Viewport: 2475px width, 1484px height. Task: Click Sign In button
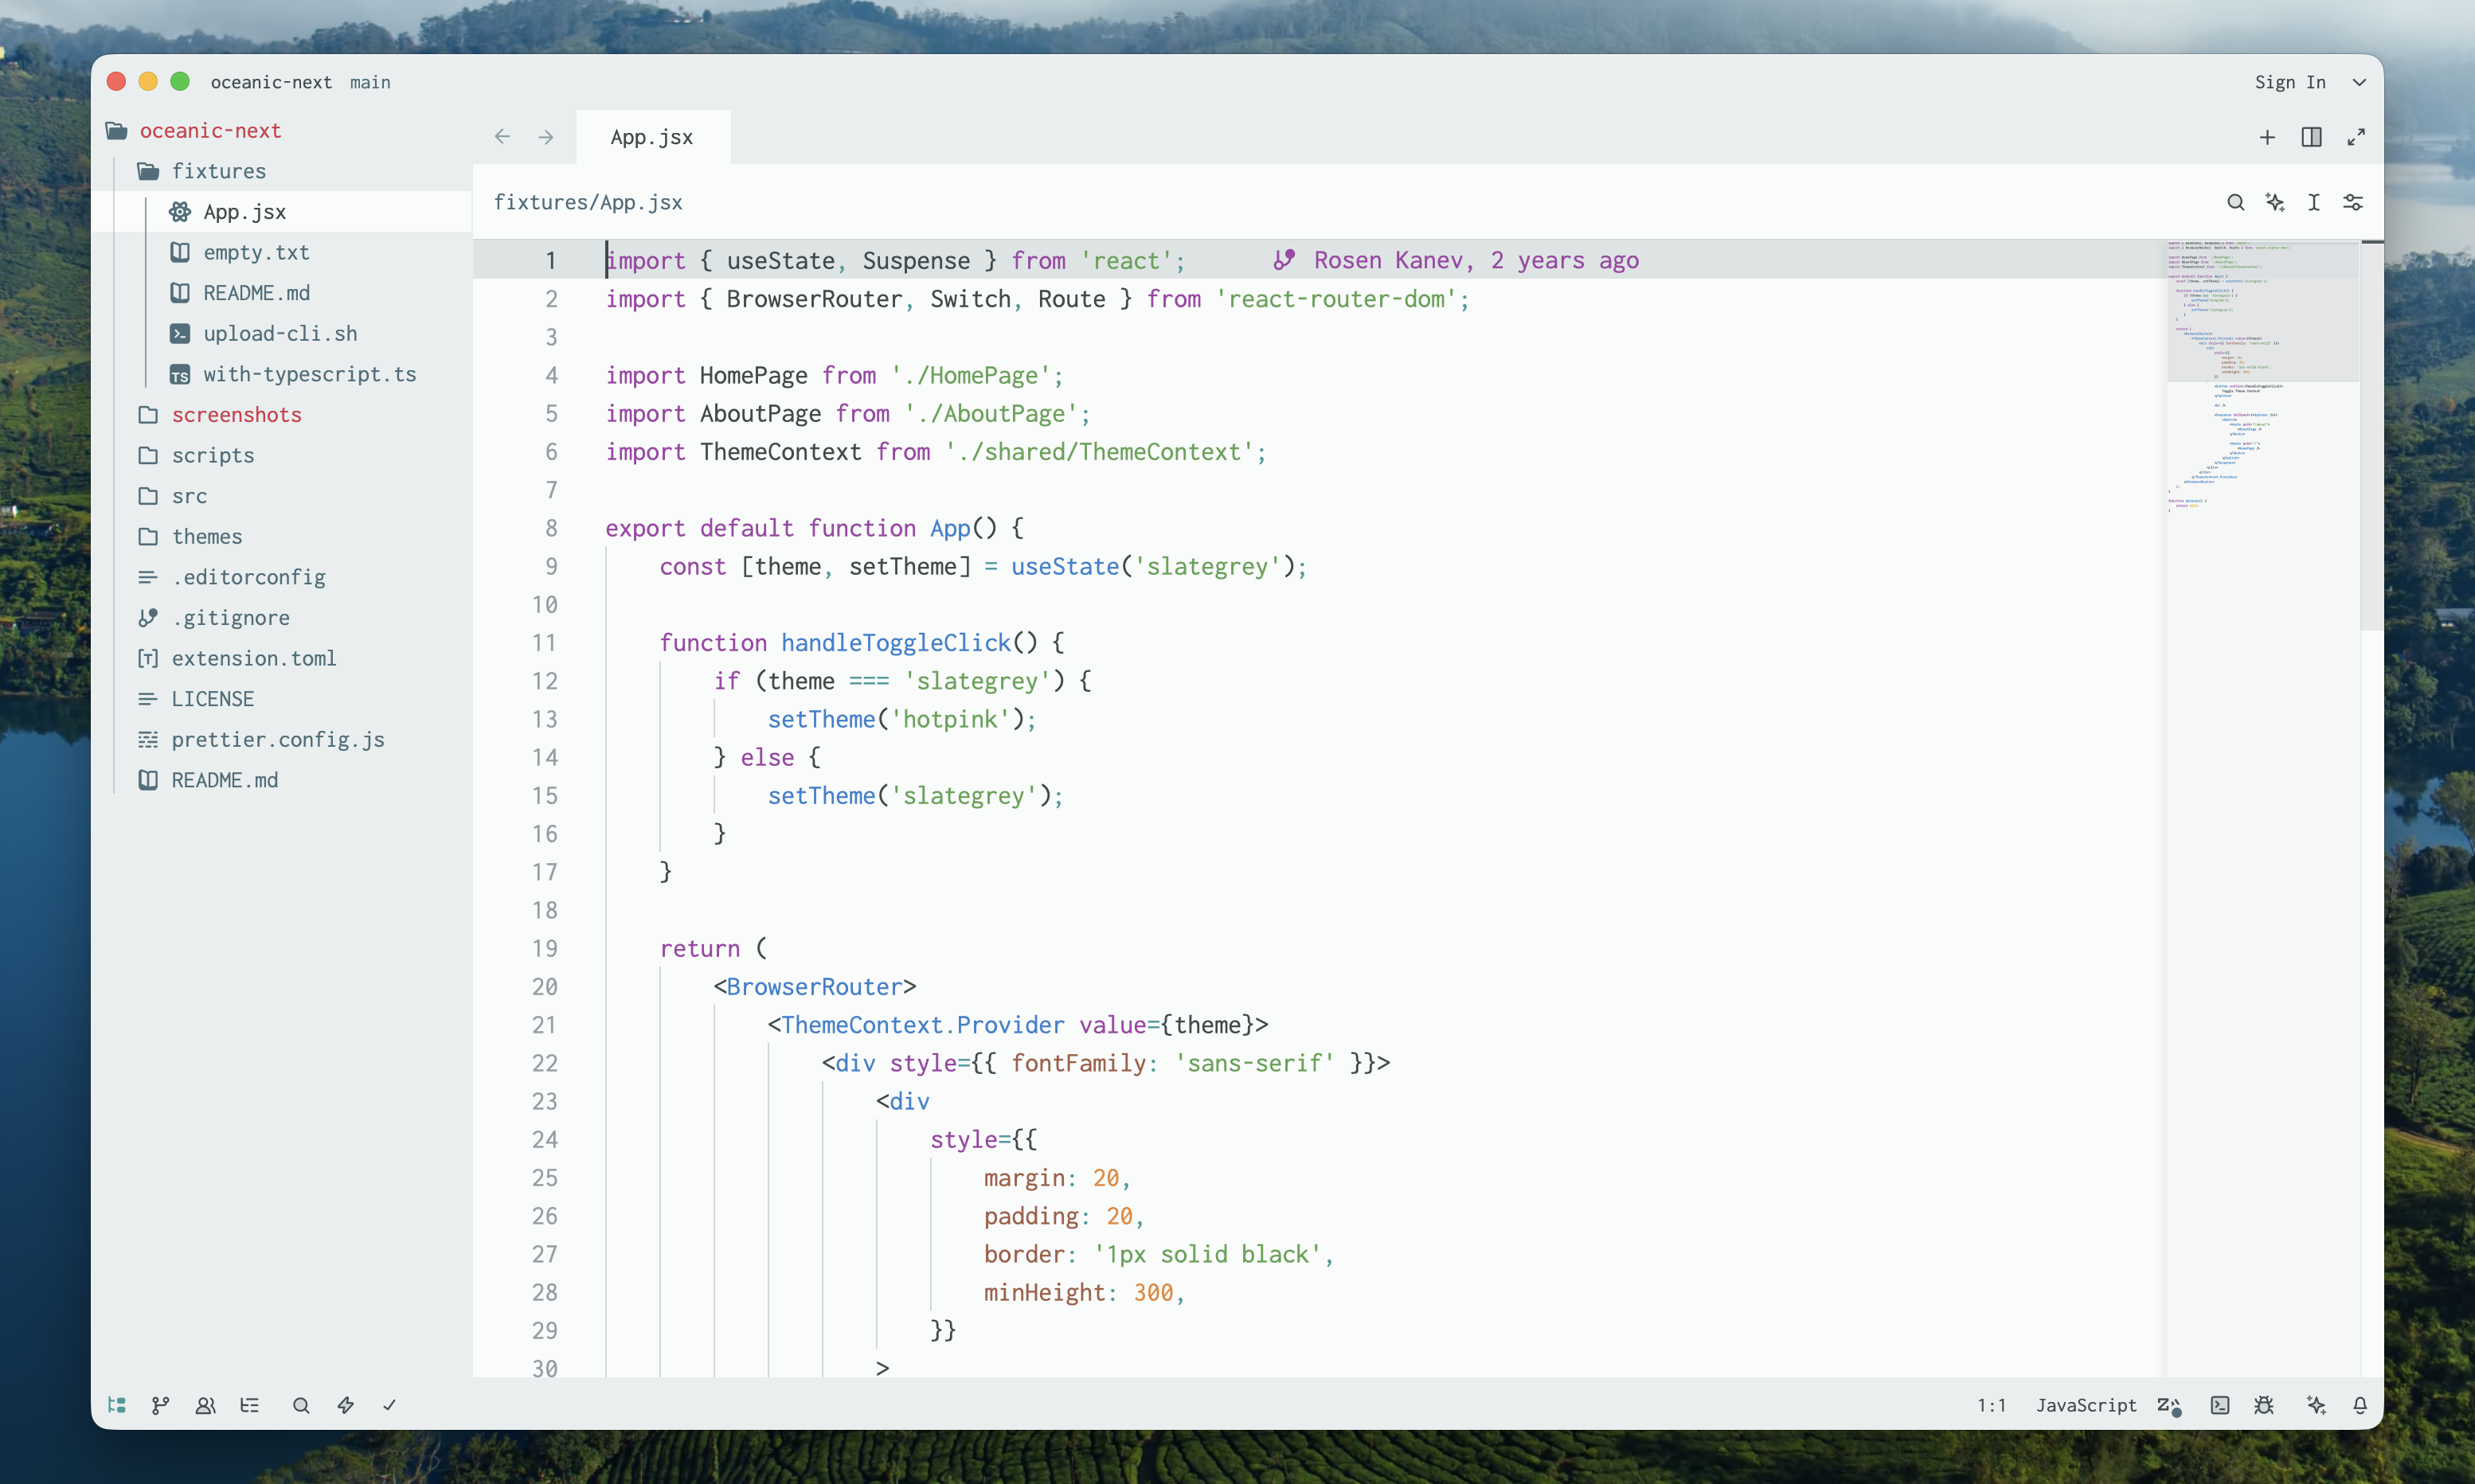coord(2290,82)
